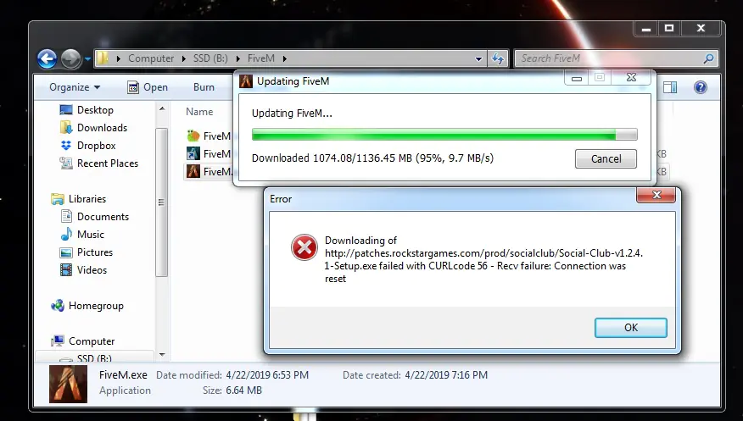743x421 pixels.
Task: Click OK in the Error dialog
Action: (631, 328)
